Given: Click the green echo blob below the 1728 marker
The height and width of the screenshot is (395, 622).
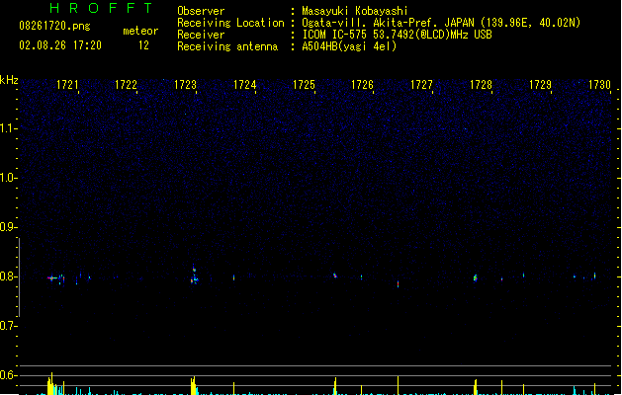Looking at the screenshot, I should click(476, 278).
